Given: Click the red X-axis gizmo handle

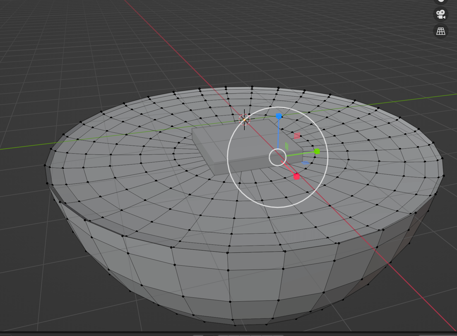Looking at the screenshot, I should pos(297,176).
